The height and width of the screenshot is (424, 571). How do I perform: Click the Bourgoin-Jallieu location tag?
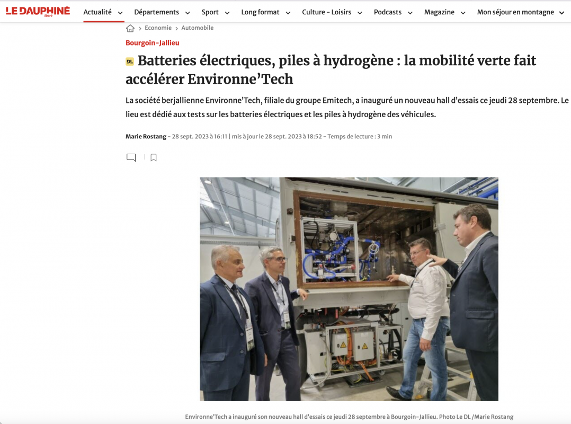click(152, 42)
